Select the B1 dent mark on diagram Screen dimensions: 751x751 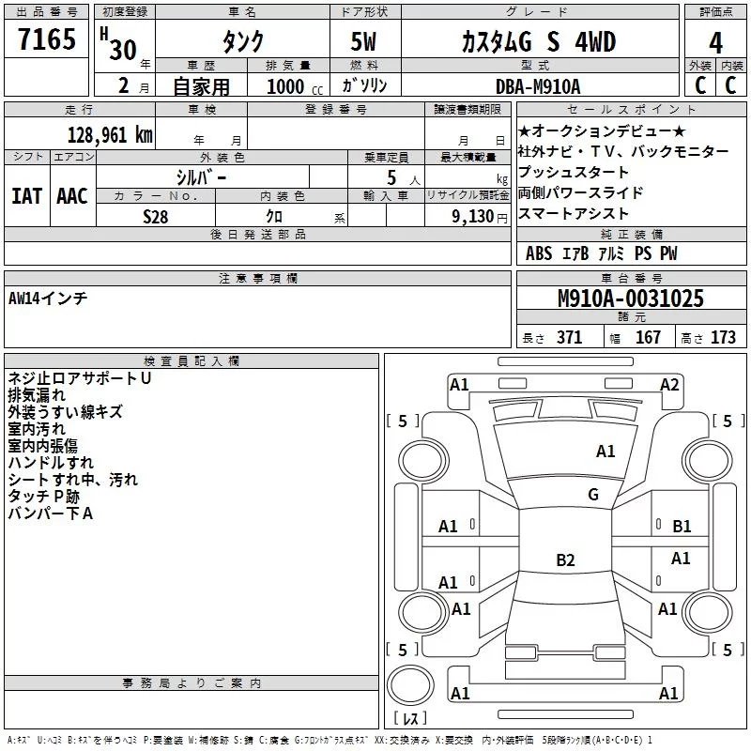coord(682,527)
